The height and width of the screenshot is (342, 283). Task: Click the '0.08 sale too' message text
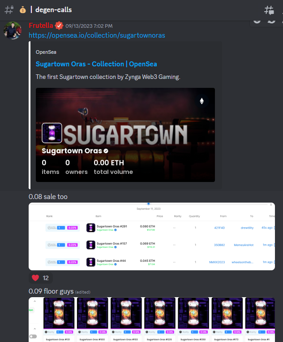tap(48, 197)
